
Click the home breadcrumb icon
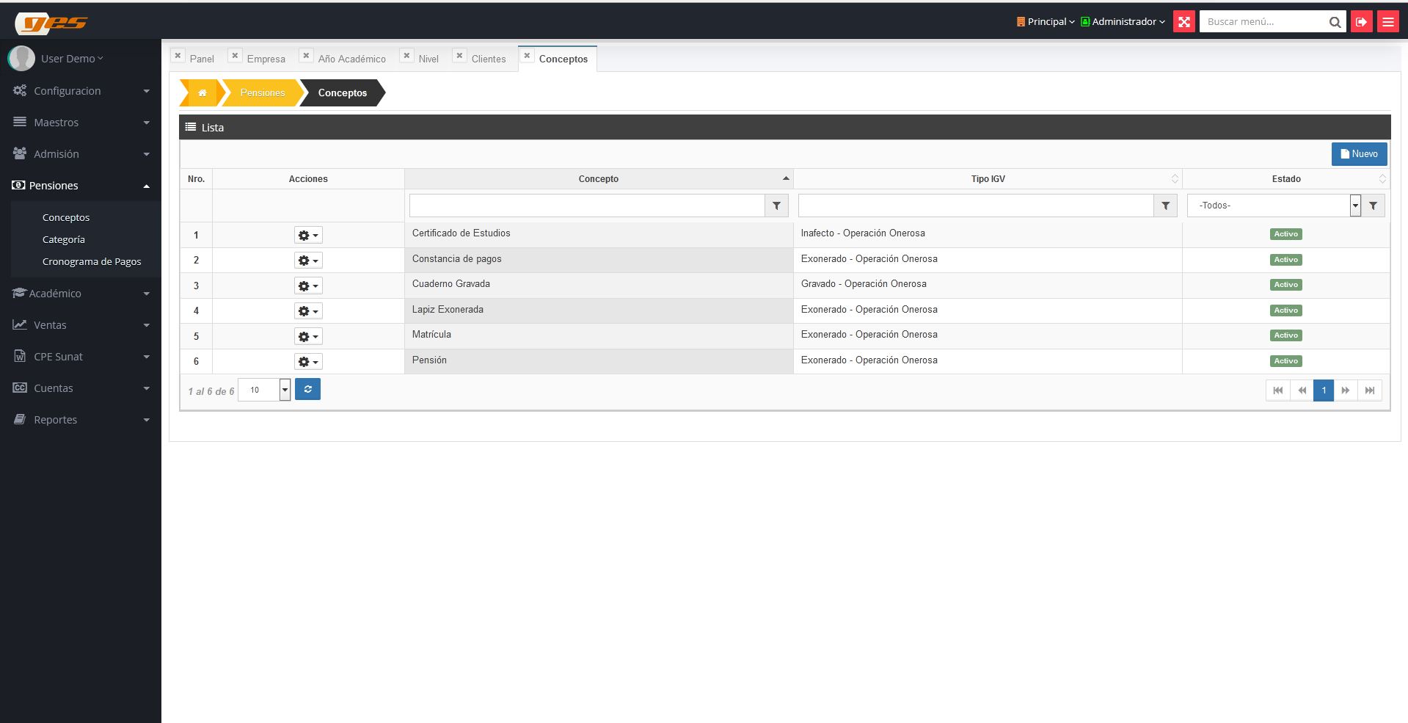coord(202,93)
